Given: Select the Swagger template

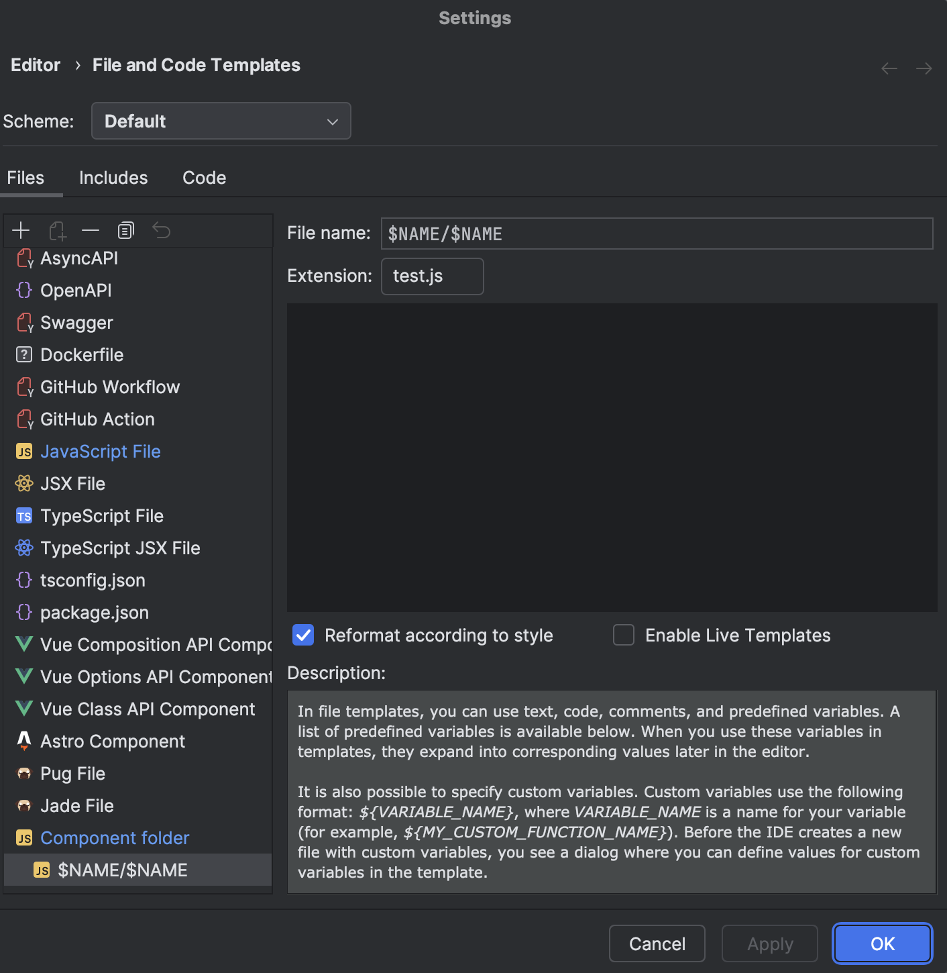Looking at the screenshot, I should [137, 322].
